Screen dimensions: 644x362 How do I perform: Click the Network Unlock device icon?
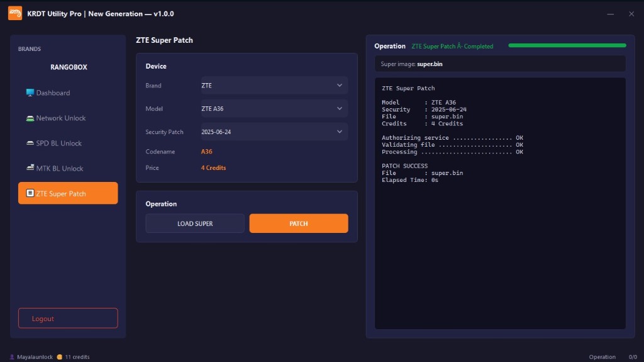30,118
